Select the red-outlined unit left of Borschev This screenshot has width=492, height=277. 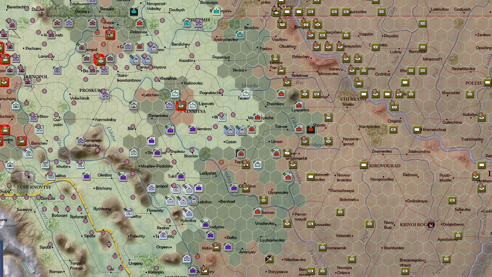tap(22, 141)
